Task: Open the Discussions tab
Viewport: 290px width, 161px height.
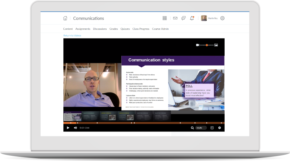Action: pyautogui.click(x=100, y=29)
